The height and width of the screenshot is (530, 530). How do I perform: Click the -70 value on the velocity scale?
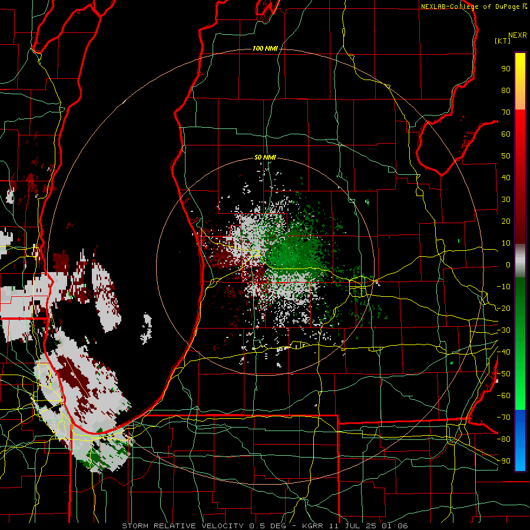pos(503,418)
